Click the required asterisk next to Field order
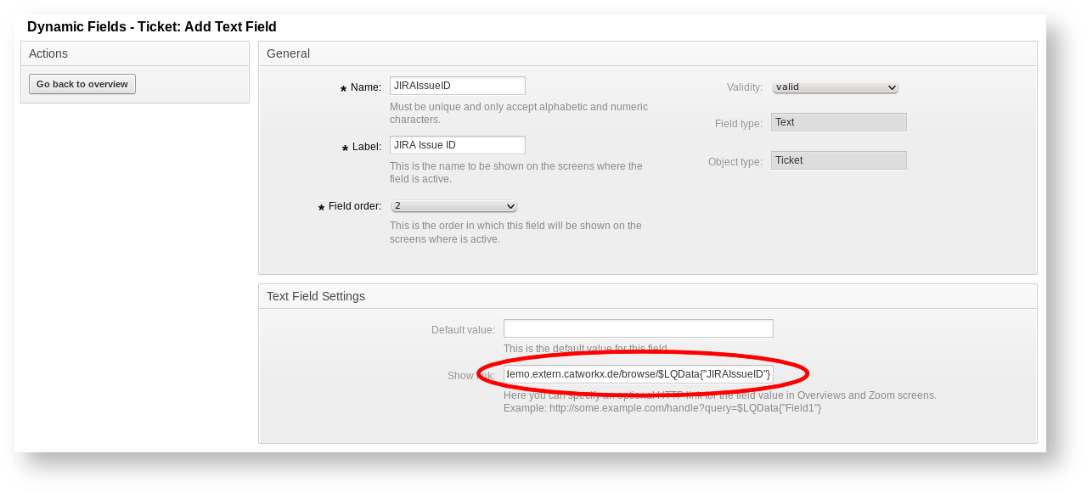The height and width of the screenshot is (493, 1087). [x=320, y=206]
